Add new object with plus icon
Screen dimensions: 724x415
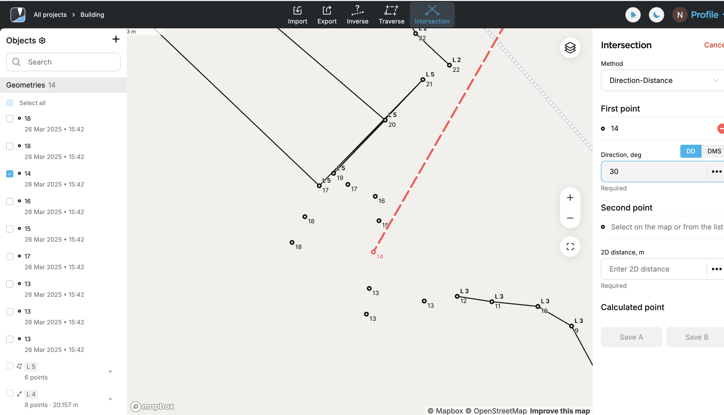point(116,39)
